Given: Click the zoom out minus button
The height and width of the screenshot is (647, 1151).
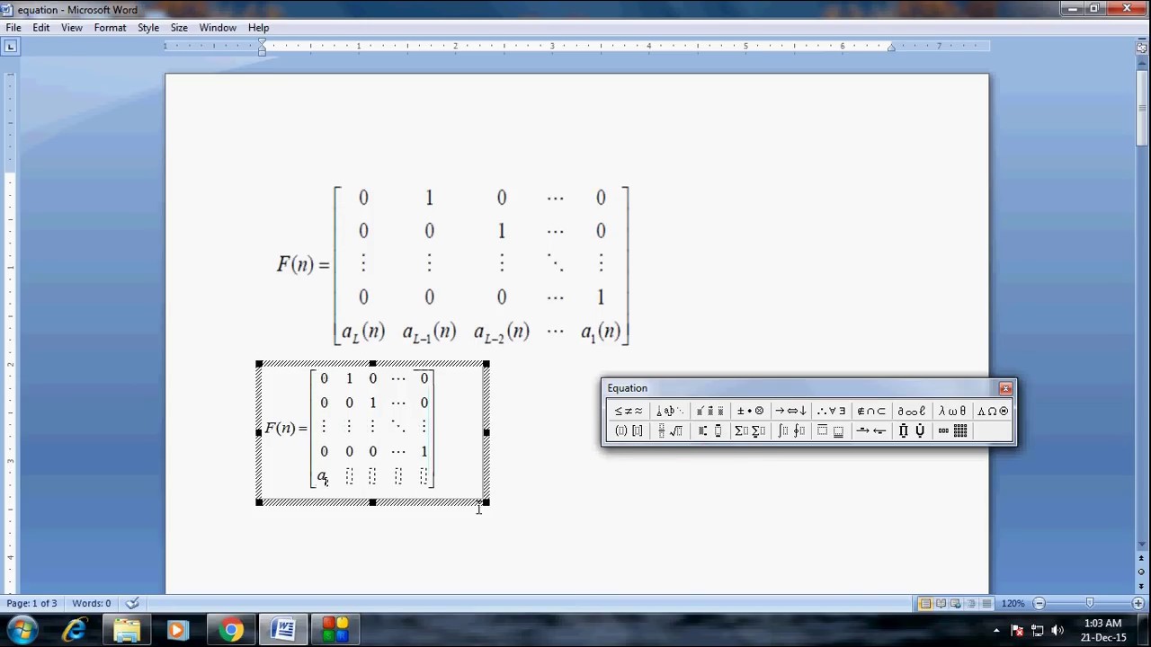Looking at the screenshot, I should coord(1039,604).
